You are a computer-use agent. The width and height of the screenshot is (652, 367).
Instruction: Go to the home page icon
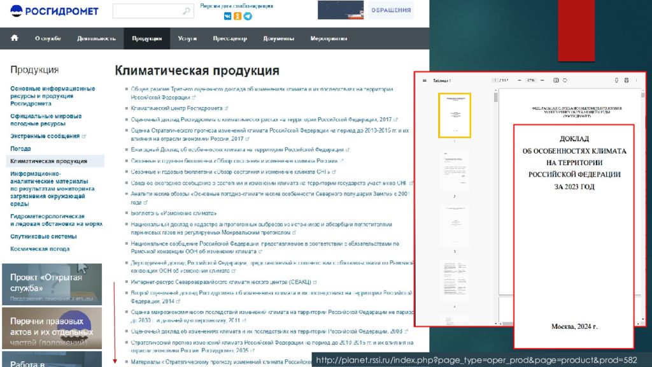(15, 38)
